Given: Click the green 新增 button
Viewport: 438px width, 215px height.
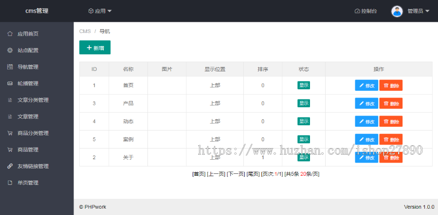Looking at the screenshot, I should click(95, 48).
